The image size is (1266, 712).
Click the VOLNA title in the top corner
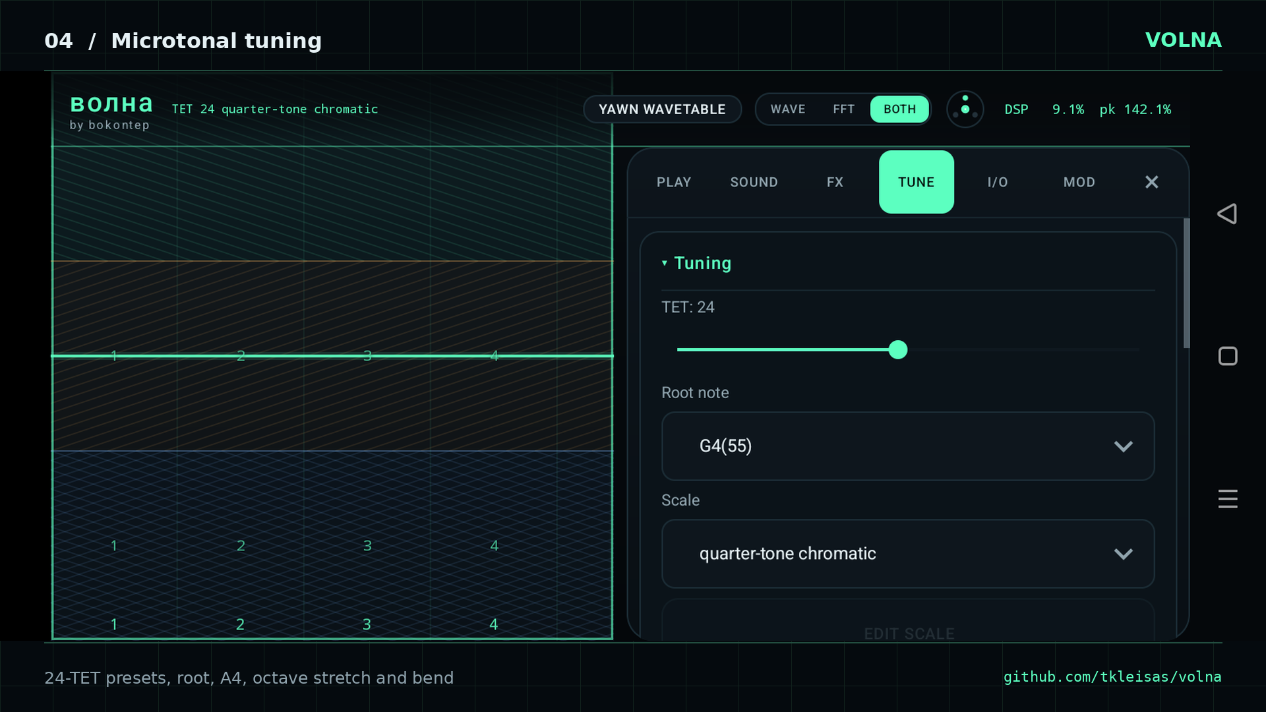tap(1183, 40)
